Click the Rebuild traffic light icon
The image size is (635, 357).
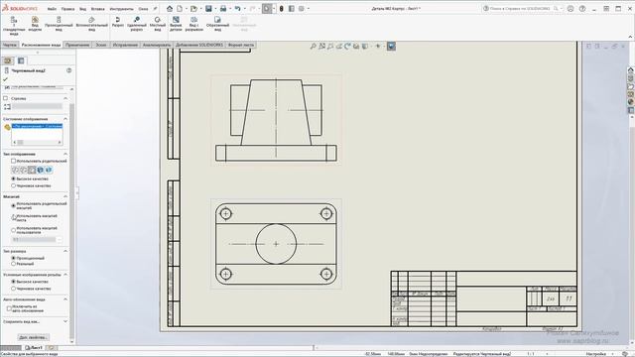click(282, 9)
